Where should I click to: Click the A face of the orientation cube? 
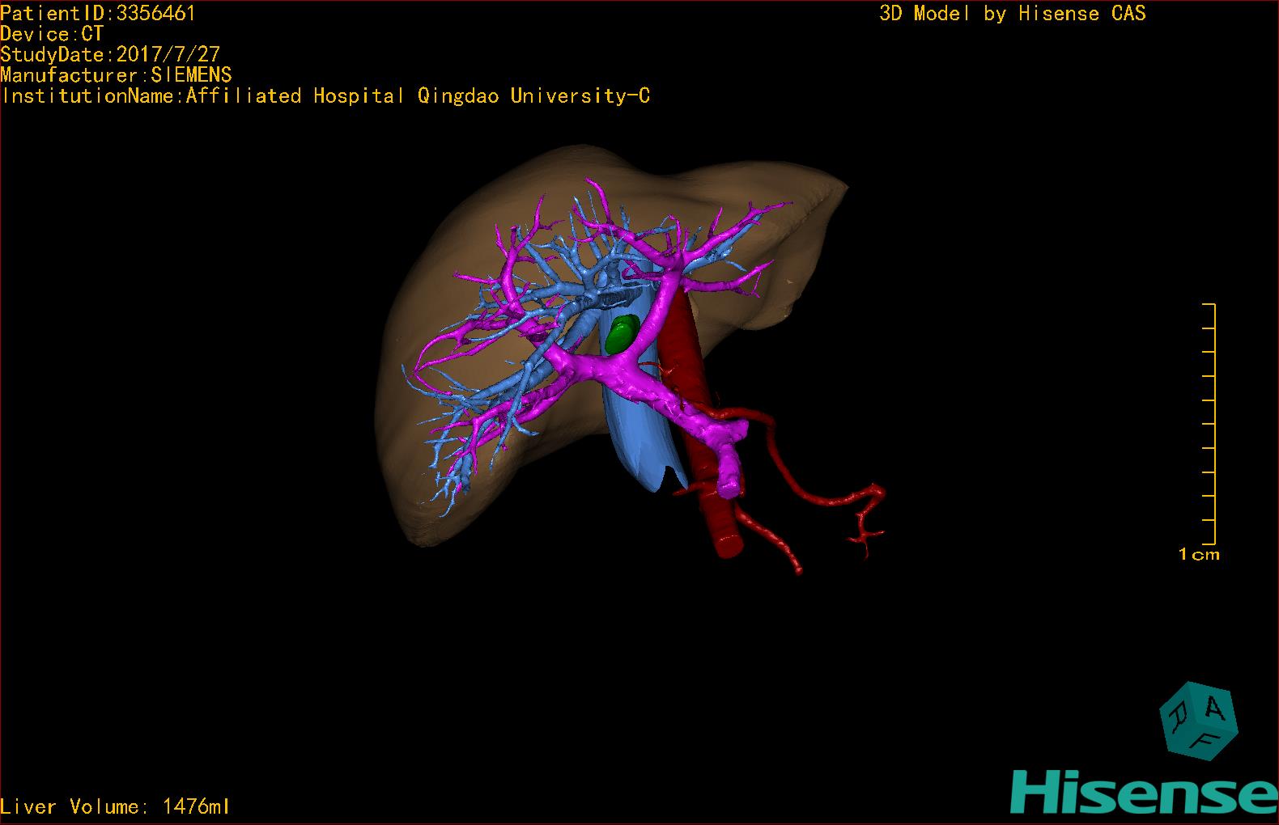[x=1212, y=708]
